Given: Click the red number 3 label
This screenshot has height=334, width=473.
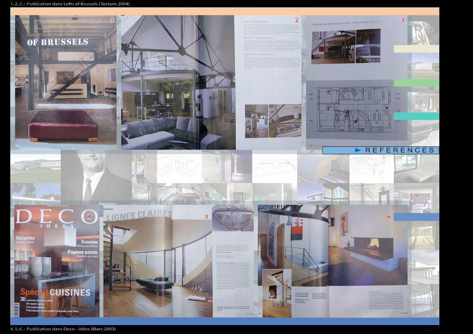Looking at the screenshot, I should [402, 20].
